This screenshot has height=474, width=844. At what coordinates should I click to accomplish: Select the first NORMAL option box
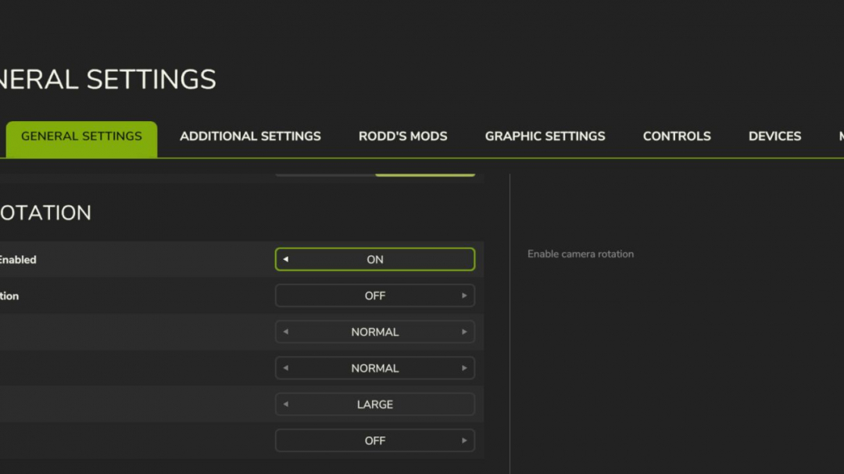coord(375,332)
